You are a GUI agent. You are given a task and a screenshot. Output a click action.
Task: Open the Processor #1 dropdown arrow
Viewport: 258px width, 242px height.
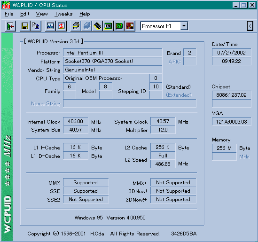(184, 26)
